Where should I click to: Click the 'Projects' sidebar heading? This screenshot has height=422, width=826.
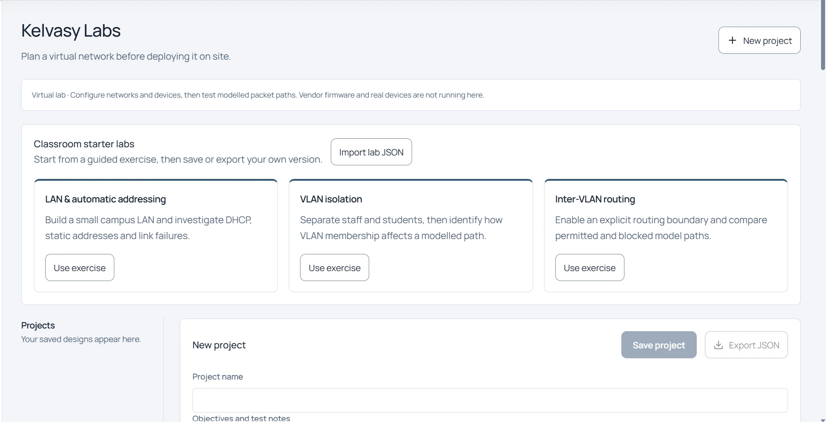click(38, 325)
